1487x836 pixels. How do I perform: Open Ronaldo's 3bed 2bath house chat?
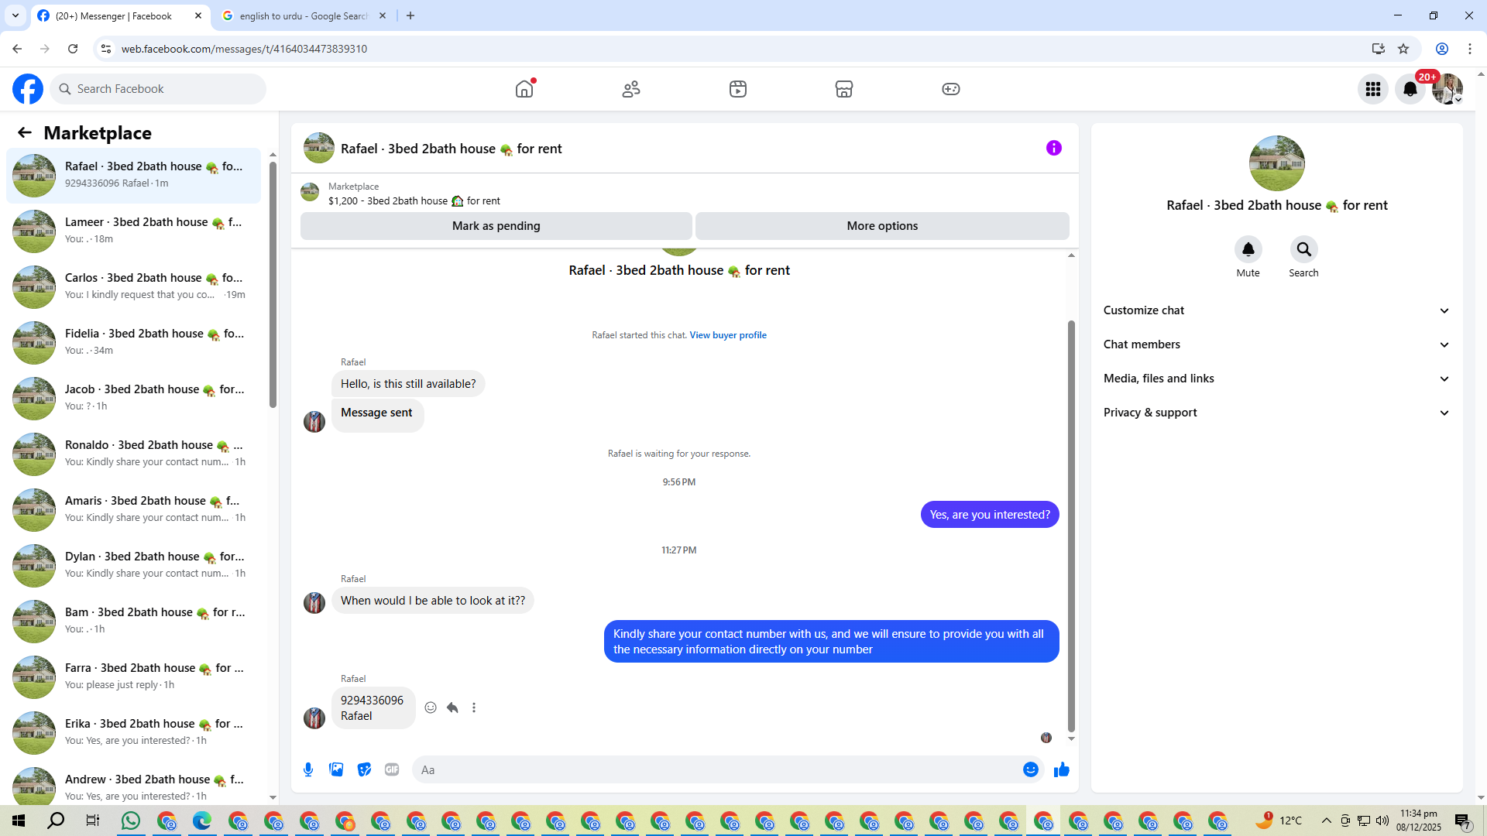tap(133, 454)
